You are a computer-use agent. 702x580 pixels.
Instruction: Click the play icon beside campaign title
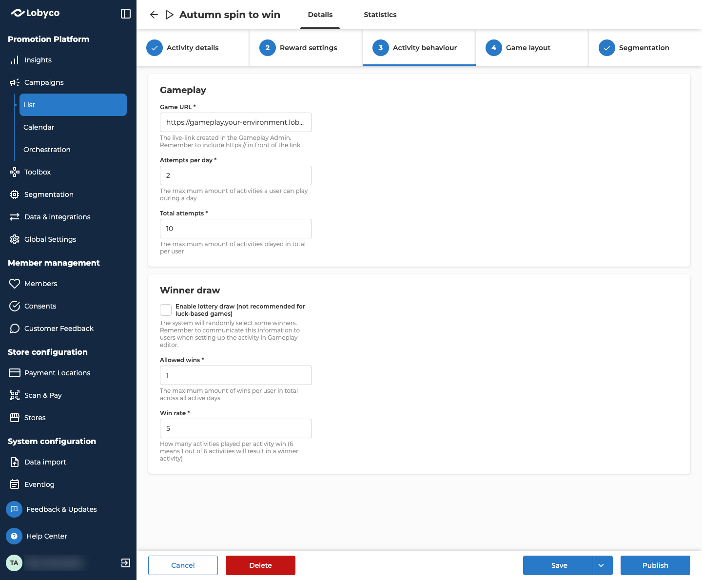[x=169, y=15]
